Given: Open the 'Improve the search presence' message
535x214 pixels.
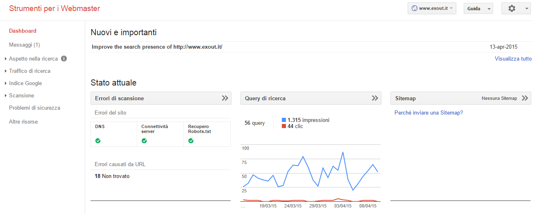Looking at the screenshot, I should [x=157, y=47].
